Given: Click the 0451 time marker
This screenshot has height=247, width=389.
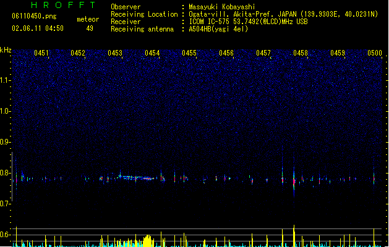Looking at the screenshot, I should (x=41, y=53).
